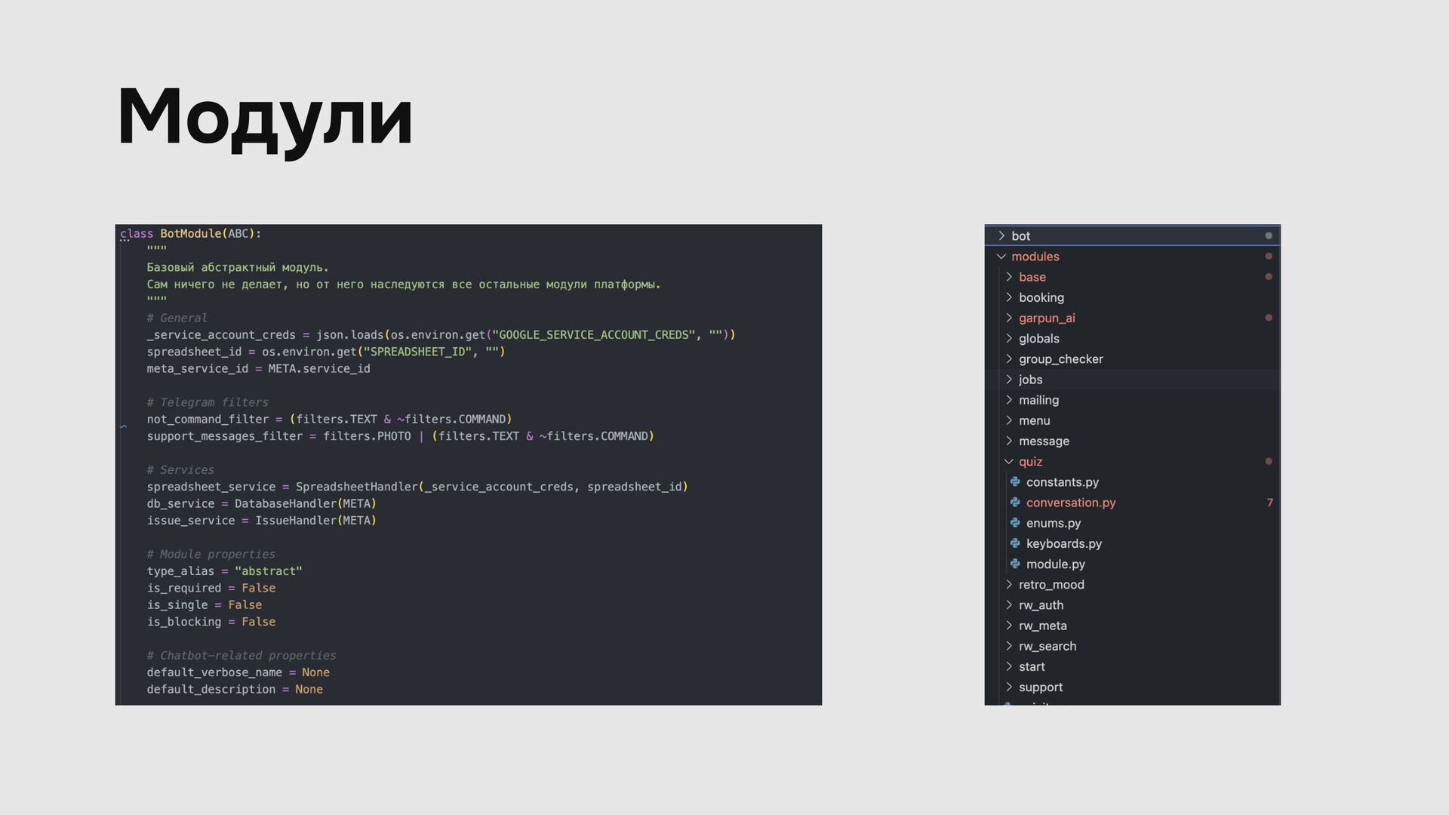Expand the group_checker folder chevron
The height and width of the screenshot is (815, 1449).
(1009, 359)
